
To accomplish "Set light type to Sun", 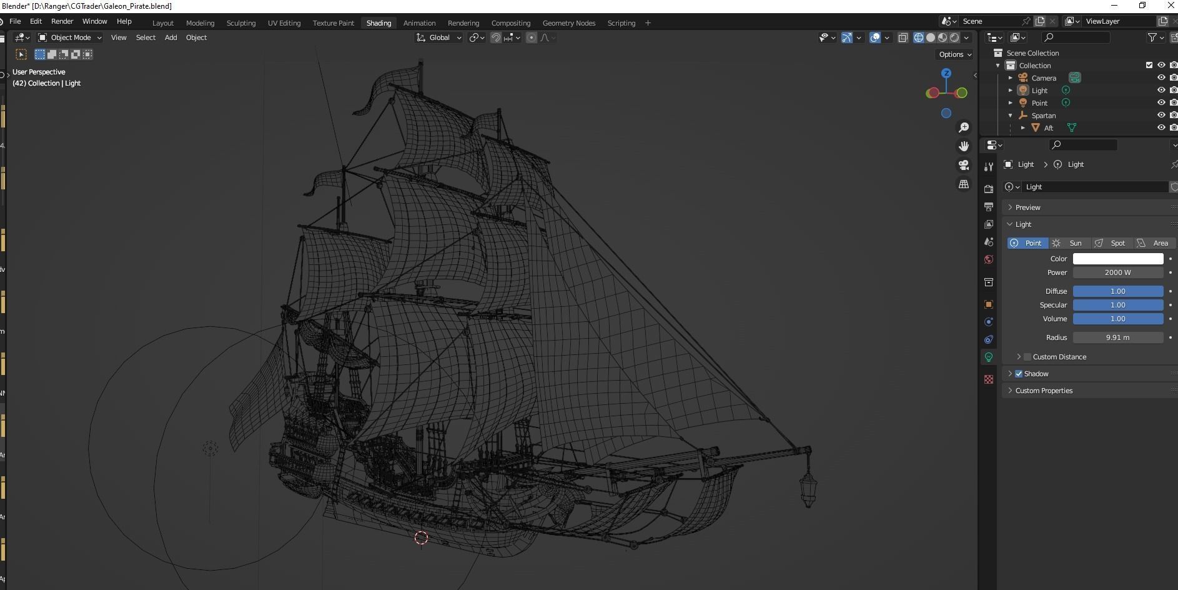I will tap(1069, 243).
